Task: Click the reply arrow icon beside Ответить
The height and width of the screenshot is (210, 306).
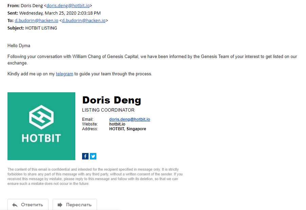Action: [x=15, y=205]
